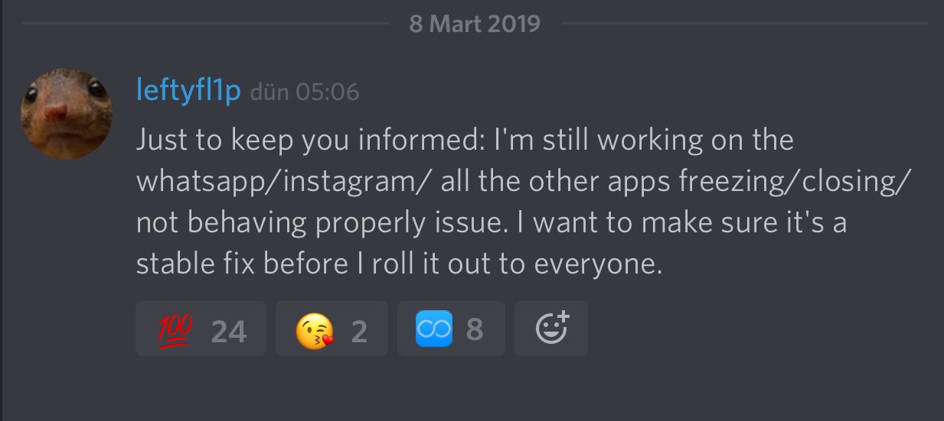Click the red 100 emoji icon
This screenshot has height=421, width=944.
pyautogui.click(x=175, y=329)
